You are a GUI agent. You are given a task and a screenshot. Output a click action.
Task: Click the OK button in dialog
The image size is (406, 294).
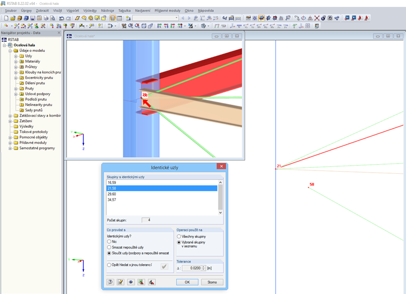(x=187, y=282)
